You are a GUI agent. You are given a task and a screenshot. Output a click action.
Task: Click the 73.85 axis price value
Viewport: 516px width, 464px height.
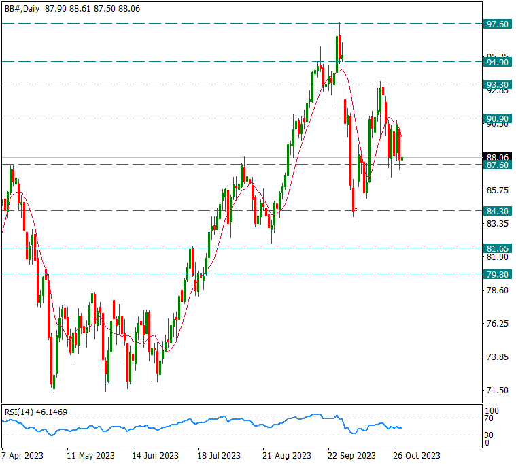coord(498,357)
